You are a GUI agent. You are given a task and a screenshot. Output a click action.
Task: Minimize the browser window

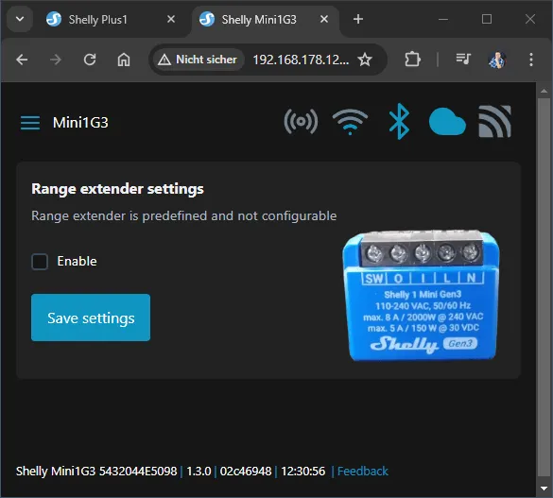(x=443, y=19)
